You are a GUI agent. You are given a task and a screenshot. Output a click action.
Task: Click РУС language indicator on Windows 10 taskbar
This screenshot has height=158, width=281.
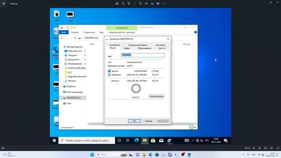[x=207, y=140]
